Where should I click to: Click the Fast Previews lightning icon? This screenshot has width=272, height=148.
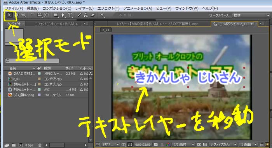tap(267, 145)
